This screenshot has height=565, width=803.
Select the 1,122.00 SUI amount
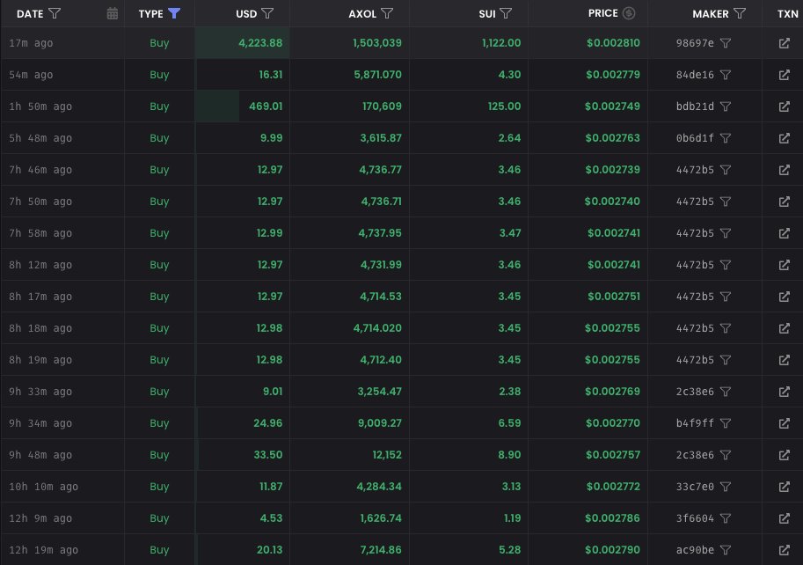500,43
